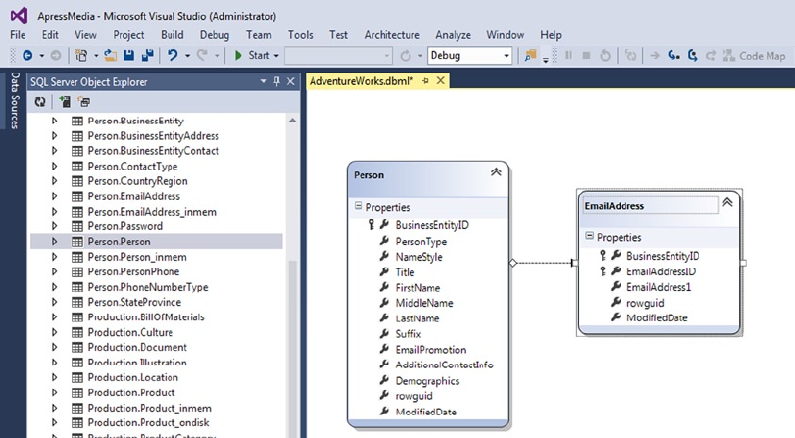Click the Step Over debug icon
The image size is (795, 438).
(x=693, y=55)
